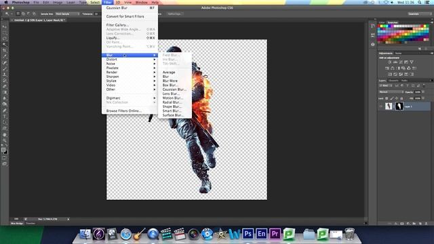Open the Image menu

[58, 2]
